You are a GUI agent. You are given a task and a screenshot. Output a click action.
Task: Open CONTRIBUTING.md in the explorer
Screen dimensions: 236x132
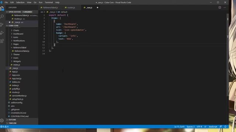pyautogui.click(x=22, y=116)
